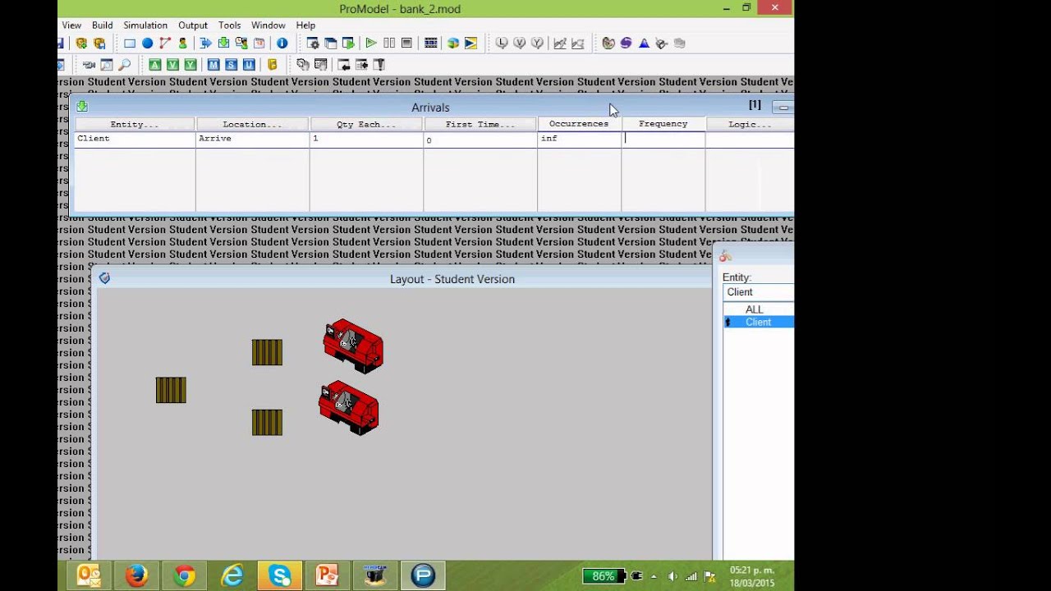Click the Occurrences cell showing inf

pos(579,140)
